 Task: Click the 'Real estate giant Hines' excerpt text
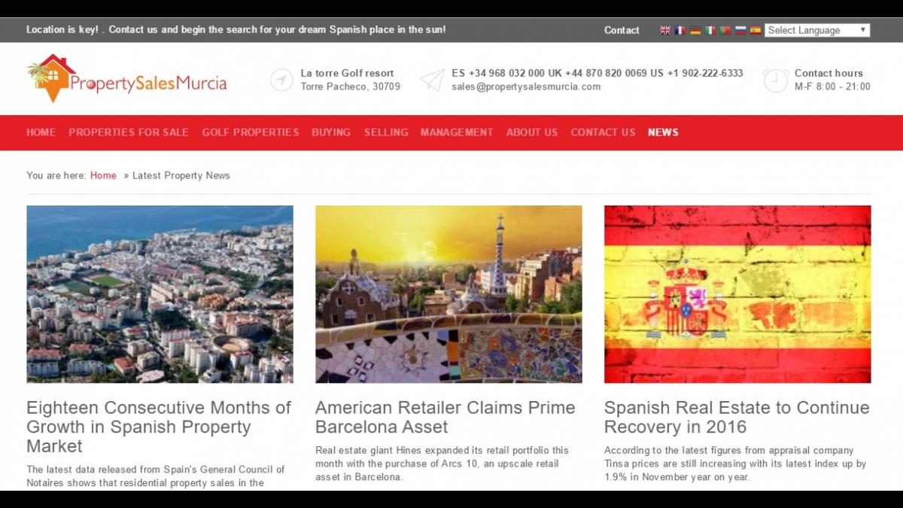point(442,464)
